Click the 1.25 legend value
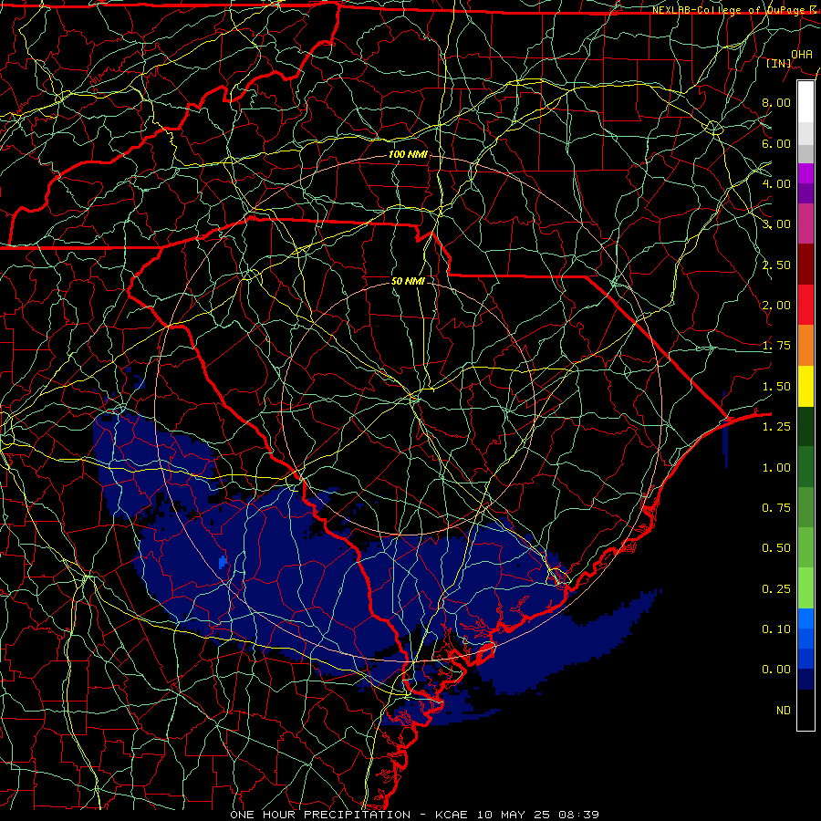Screen dimensions: 821x821 [x=776, y=427]
